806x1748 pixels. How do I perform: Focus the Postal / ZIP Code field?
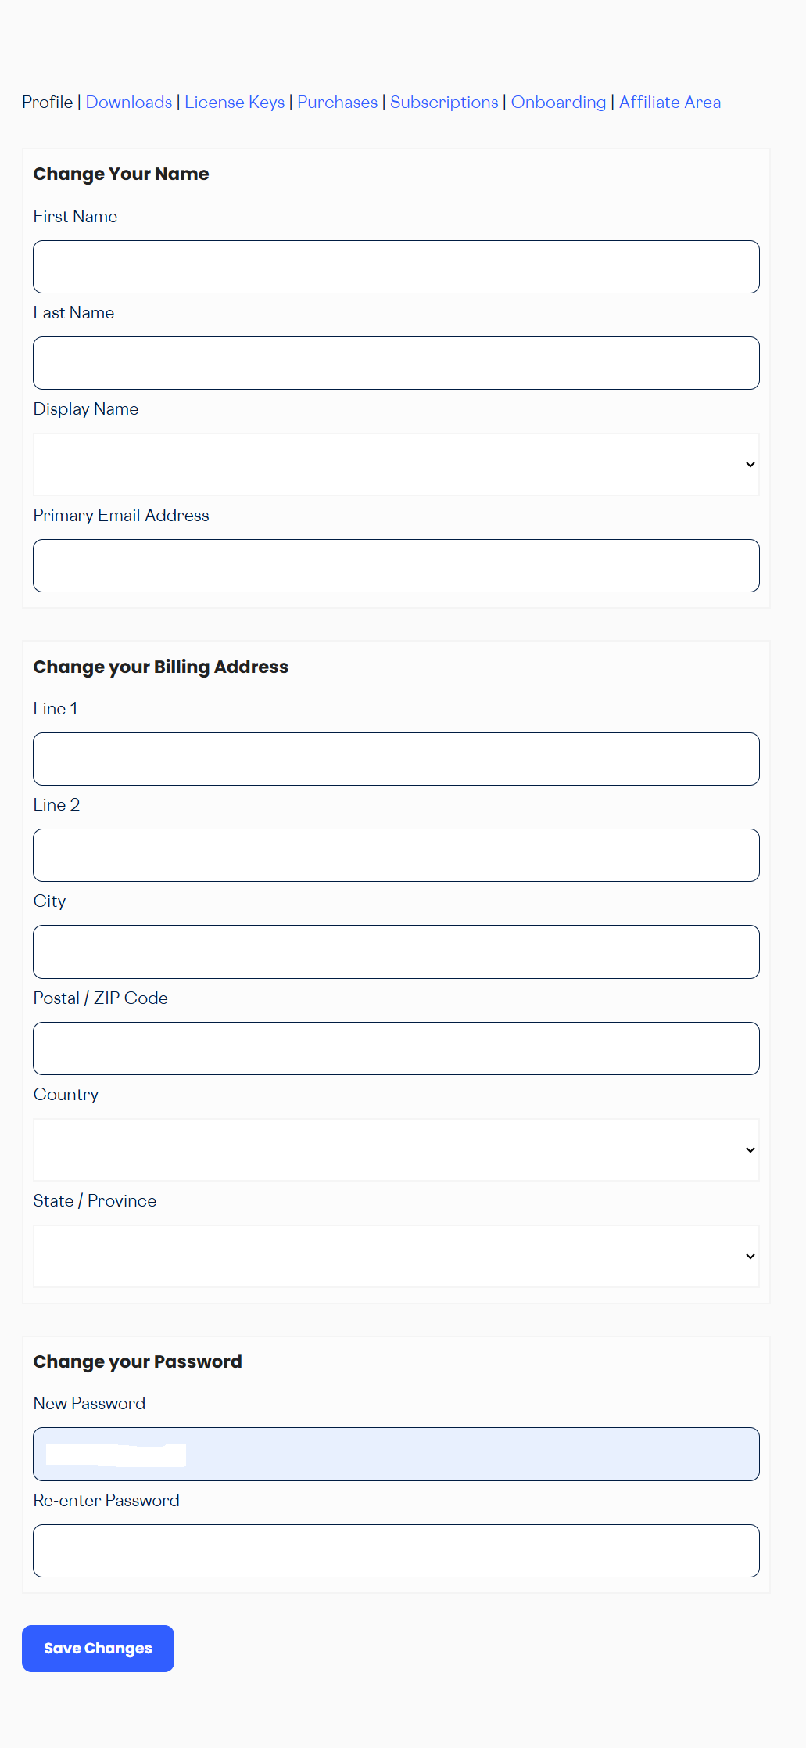(396, 1048)
